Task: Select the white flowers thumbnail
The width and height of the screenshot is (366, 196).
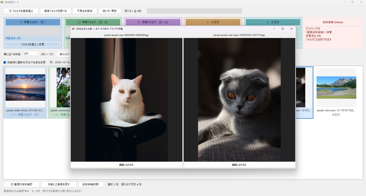Action: tap(63, 88)
